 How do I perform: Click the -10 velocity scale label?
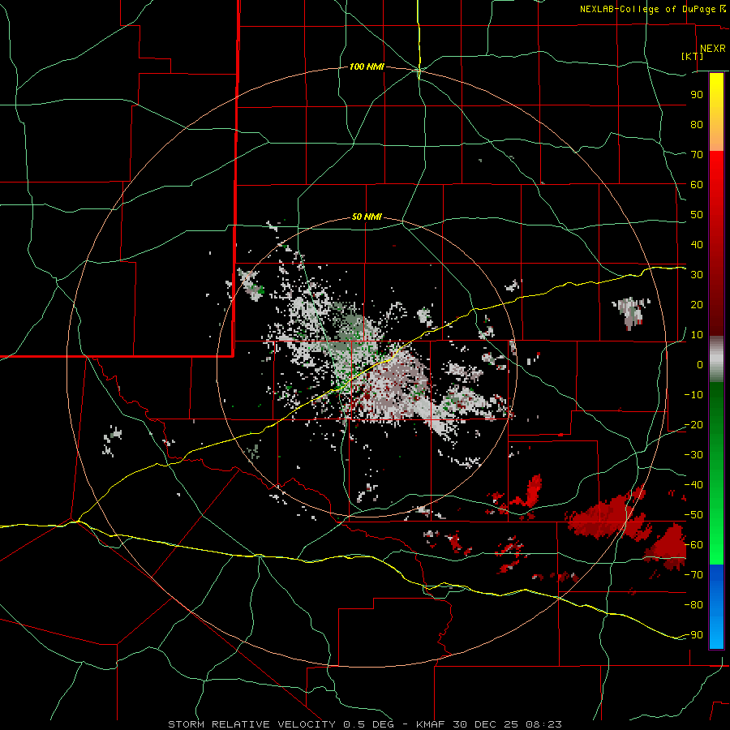point(693,395)
